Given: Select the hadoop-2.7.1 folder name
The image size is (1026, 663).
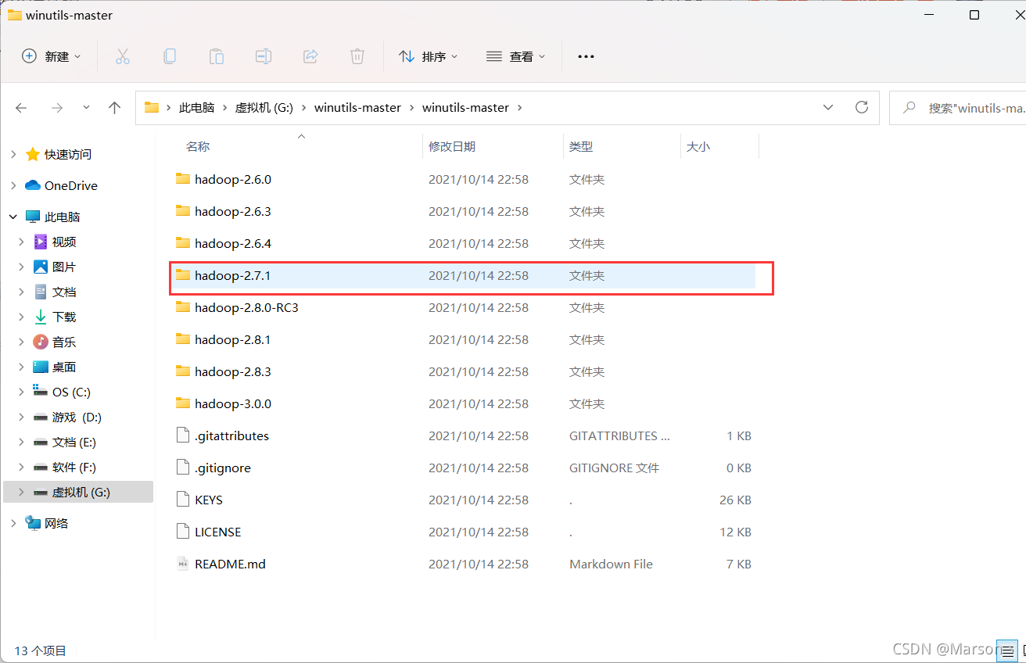Looking at the screenshot, I should pyautogui.click(x=233, y=275).
